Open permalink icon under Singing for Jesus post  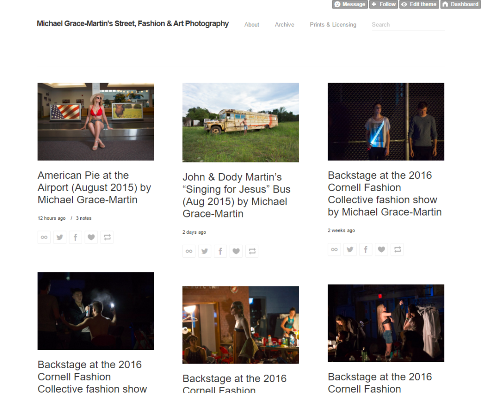(189, 252)
